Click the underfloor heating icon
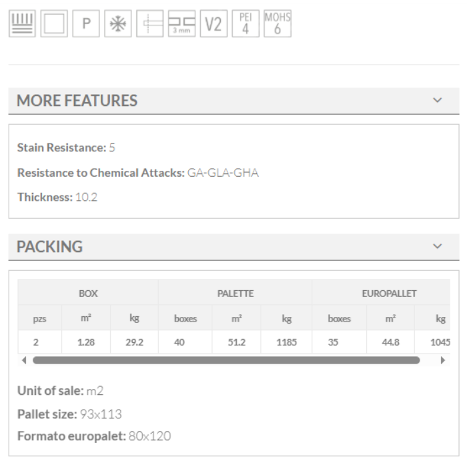This screenshot has width=467, height=467. (22, 25)
